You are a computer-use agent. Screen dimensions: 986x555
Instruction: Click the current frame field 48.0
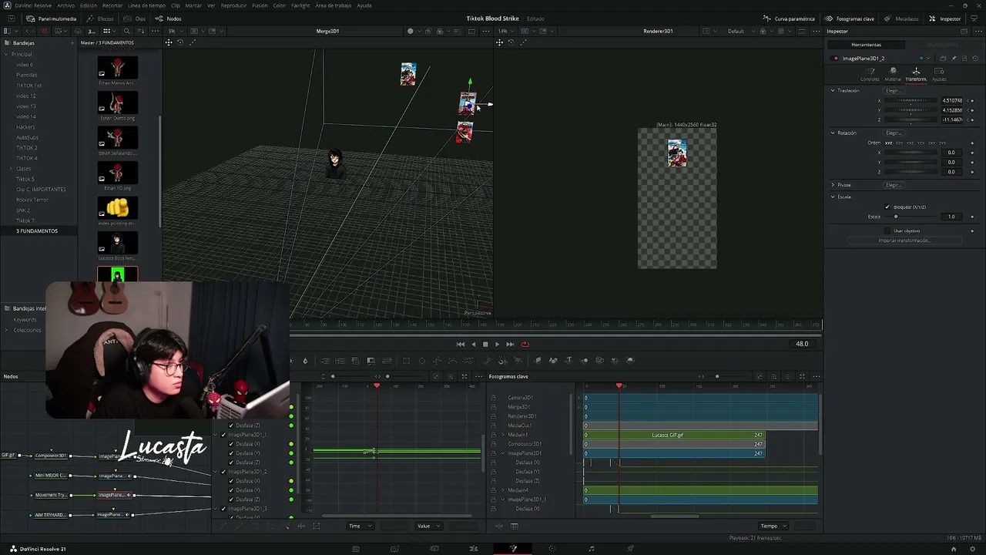pos(802,344)
